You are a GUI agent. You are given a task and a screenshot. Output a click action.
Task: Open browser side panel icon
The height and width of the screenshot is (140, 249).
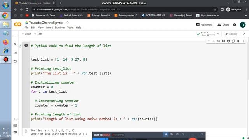point(222,9)
